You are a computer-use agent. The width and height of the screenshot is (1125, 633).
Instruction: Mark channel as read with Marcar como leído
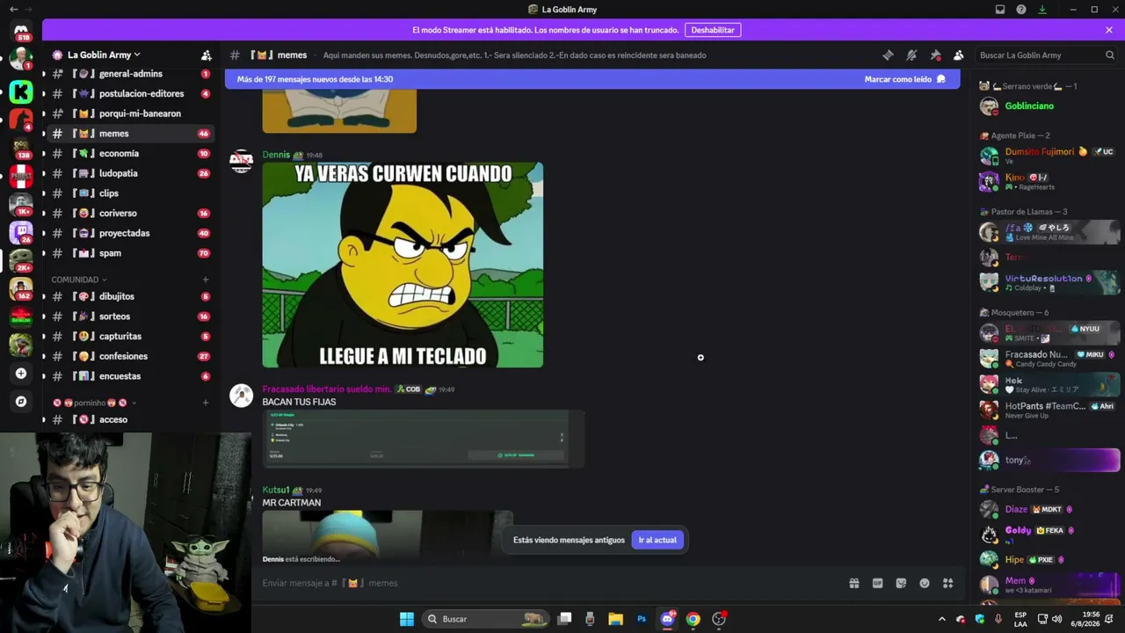click(x=905, y=79)
